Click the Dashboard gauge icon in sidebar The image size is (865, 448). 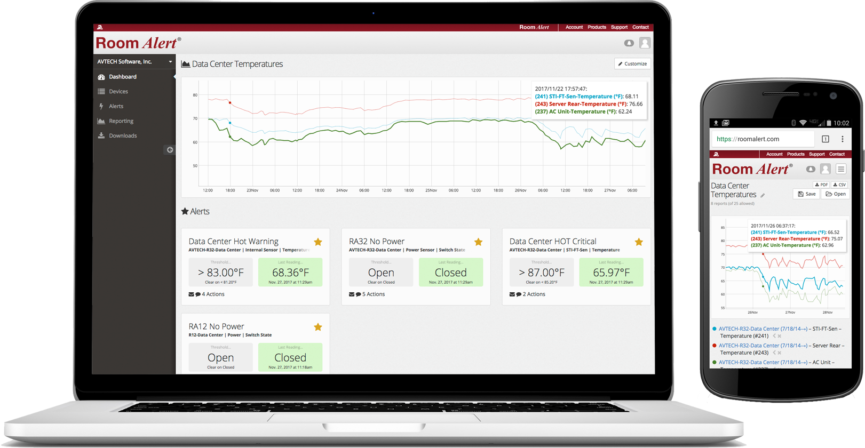(x=101, y=77)
